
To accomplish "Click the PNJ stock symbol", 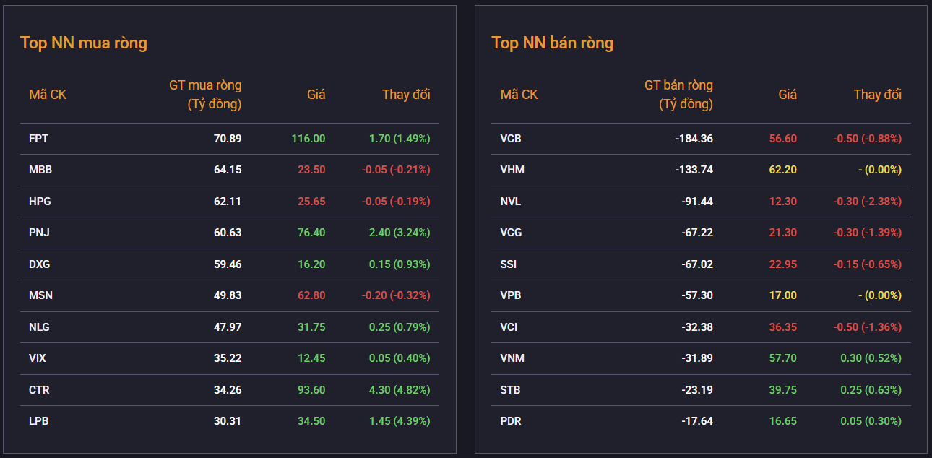I will point(39,233).
